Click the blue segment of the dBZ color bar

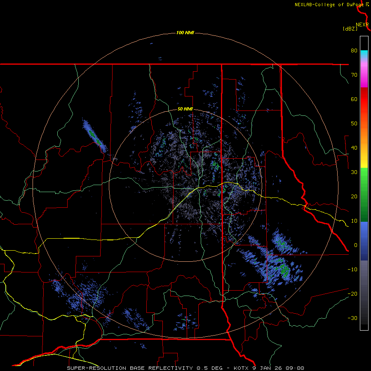tap(364, 241)
